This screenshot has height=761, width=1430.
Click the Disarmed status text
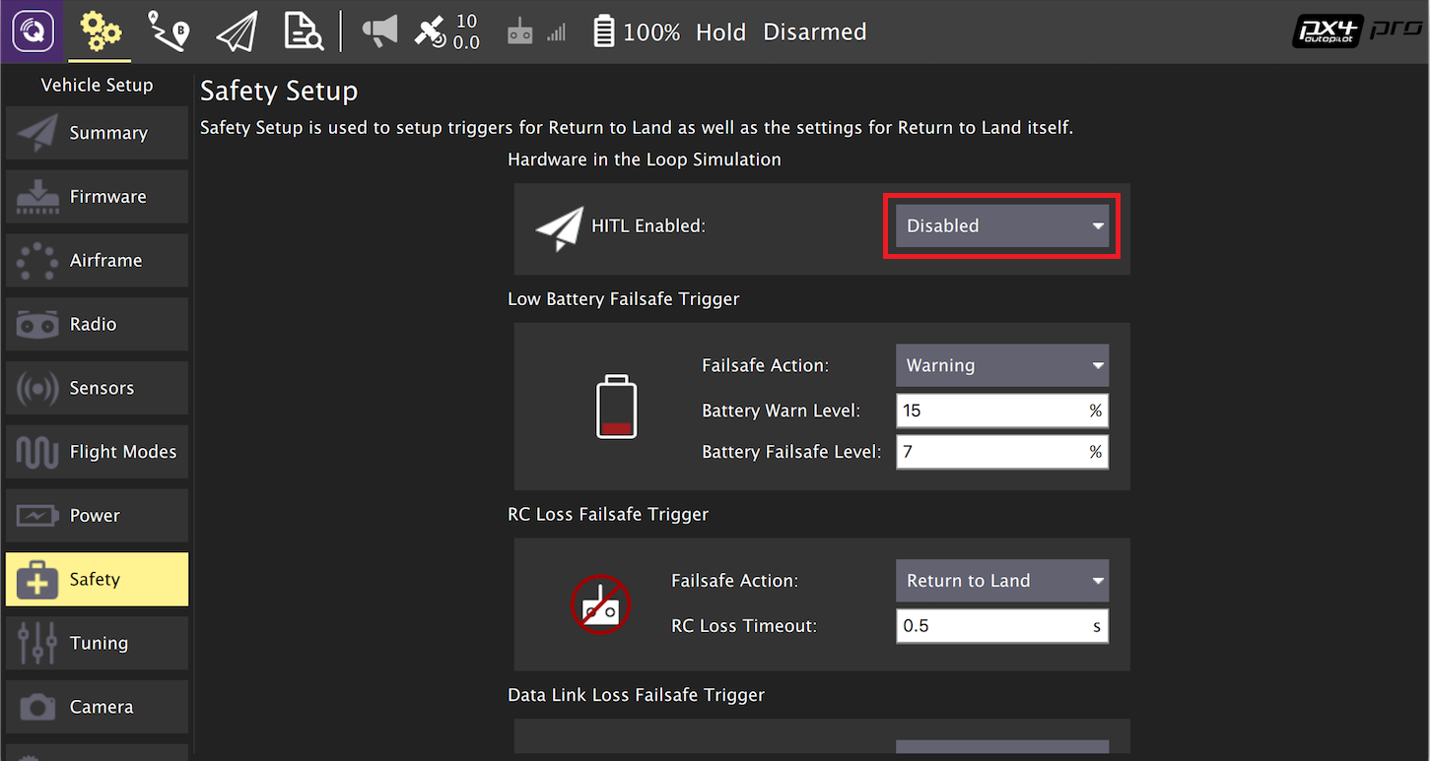coord(814,32)
